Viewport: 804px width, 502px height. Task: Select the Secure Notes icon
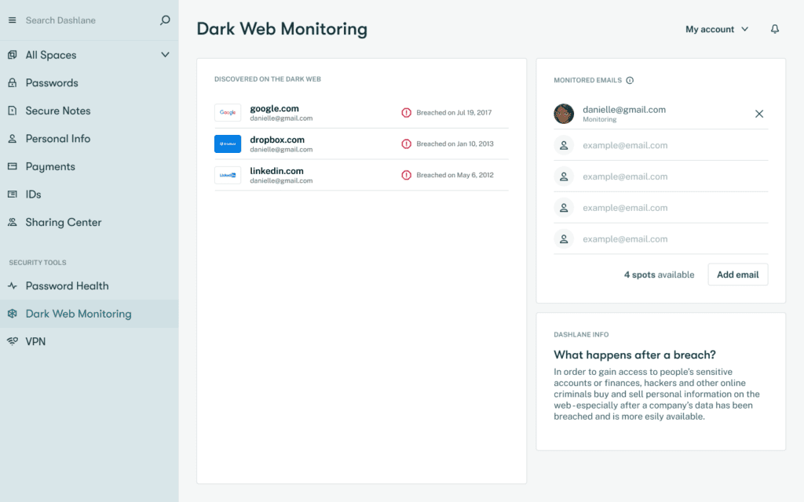coord(12,111)
